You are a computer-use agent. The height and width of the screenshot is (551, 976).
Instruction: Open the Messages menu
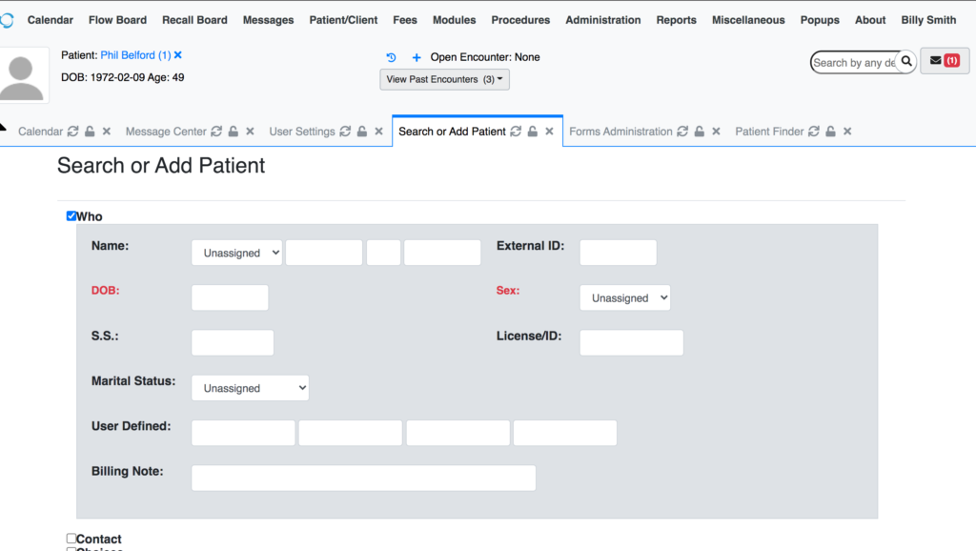(x=268, y=20)
